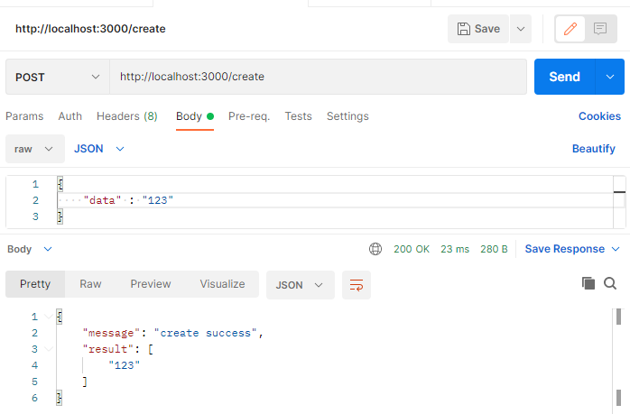
Task: Click the request body line with "data": "123"
Action: point(335,200)
